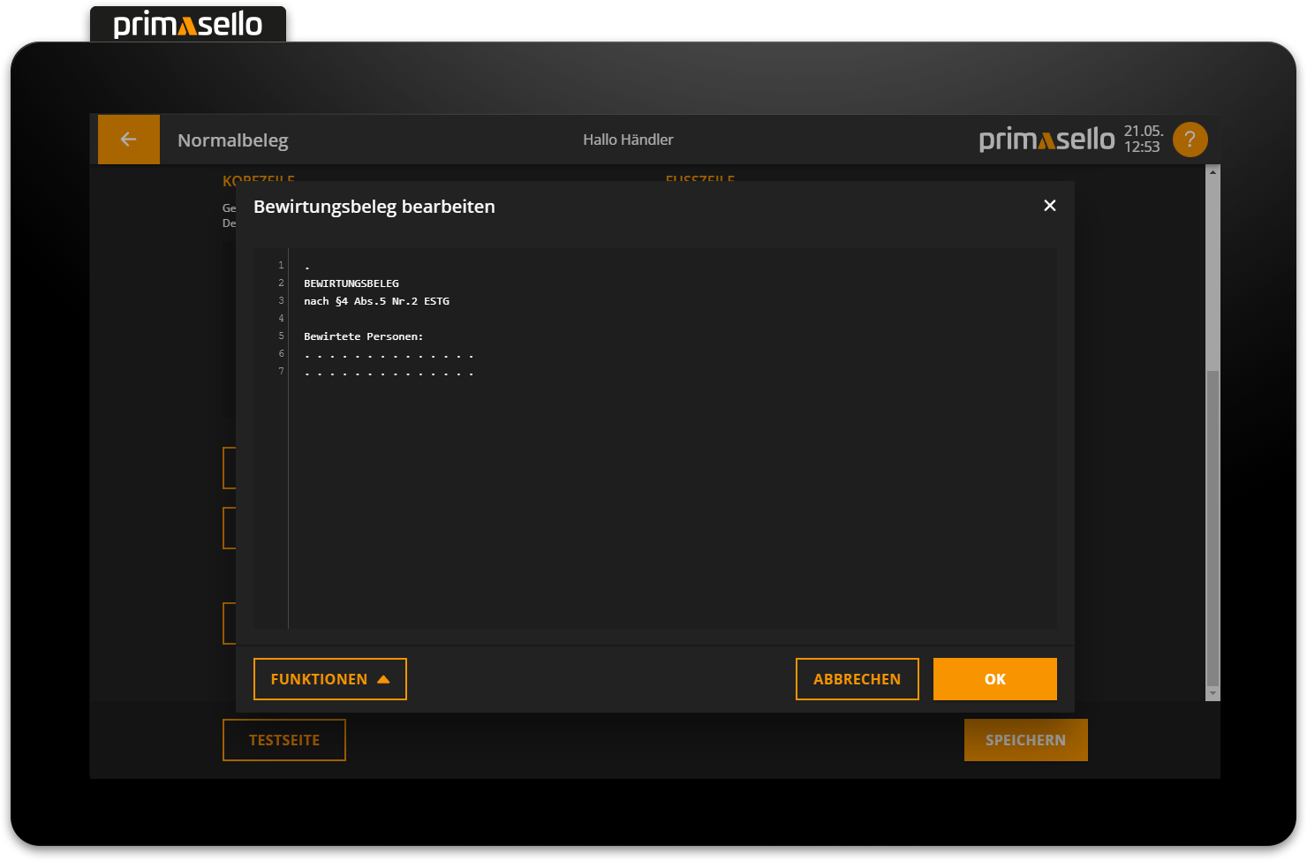The height and width of the screenshot is (861, 1307).
Task: Expand the FUNKTIONEN dropdown
Action: pos(329,679)
